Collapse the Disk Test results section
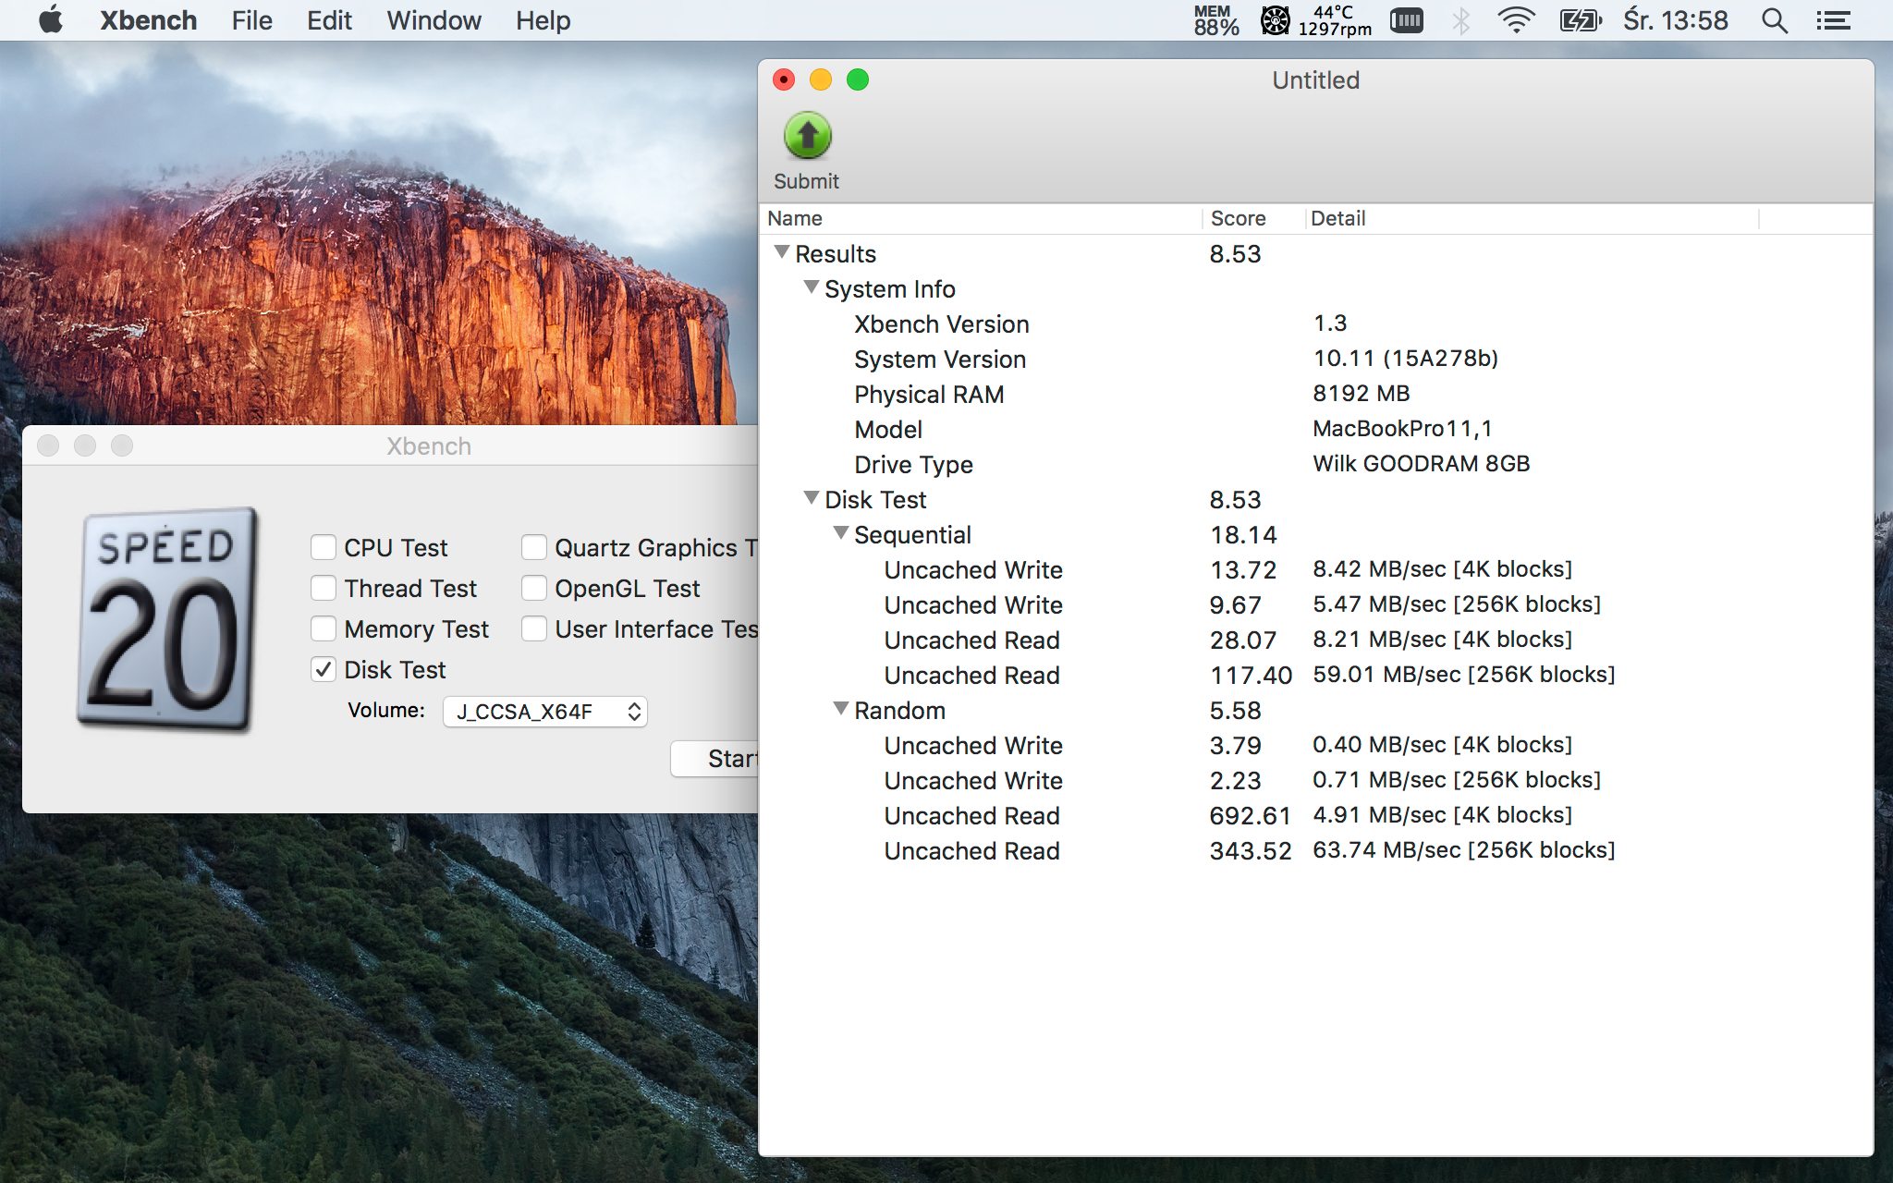 [x=812, y=498]
